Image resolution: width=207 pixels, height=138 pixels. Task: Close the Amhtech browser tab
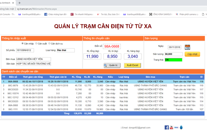point(13,3)
